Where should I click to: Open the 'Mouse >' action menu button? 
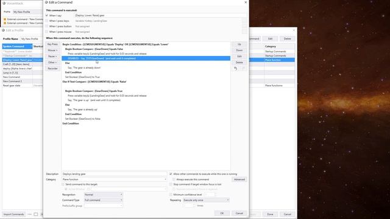tap(52, 50)
